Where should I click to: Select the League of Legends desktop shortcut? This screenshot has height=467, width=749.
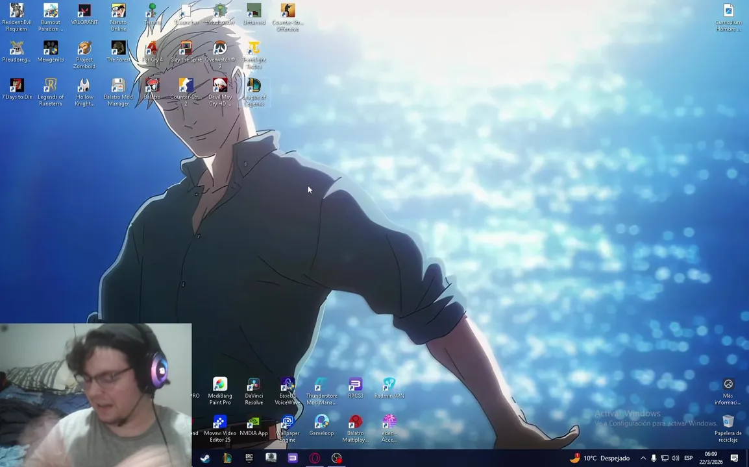tap(254, 92)
